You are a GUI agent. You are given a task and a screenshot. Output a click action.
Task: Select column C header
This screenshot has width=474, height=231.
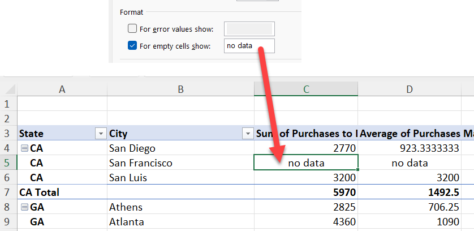click(x=306, y=89)
